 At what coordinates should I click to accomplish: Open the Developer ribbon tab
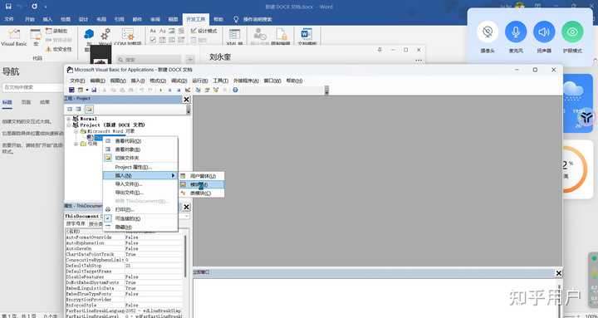click(x=196, y=19)
